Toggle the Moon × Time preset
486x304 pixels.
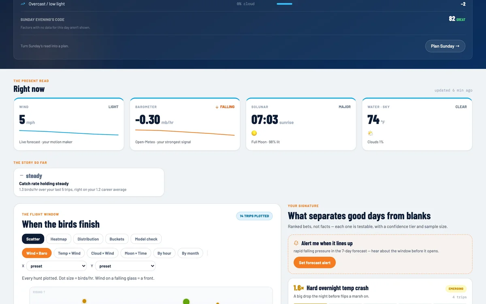(x=136, y=253)
